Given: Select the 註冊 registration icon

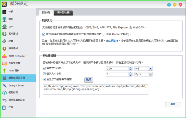Looking at the screenshot, I should (4, 107).
